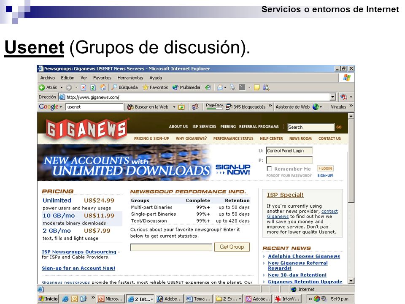
Task: Click the PageRank indicator
Action: [215, 106]
